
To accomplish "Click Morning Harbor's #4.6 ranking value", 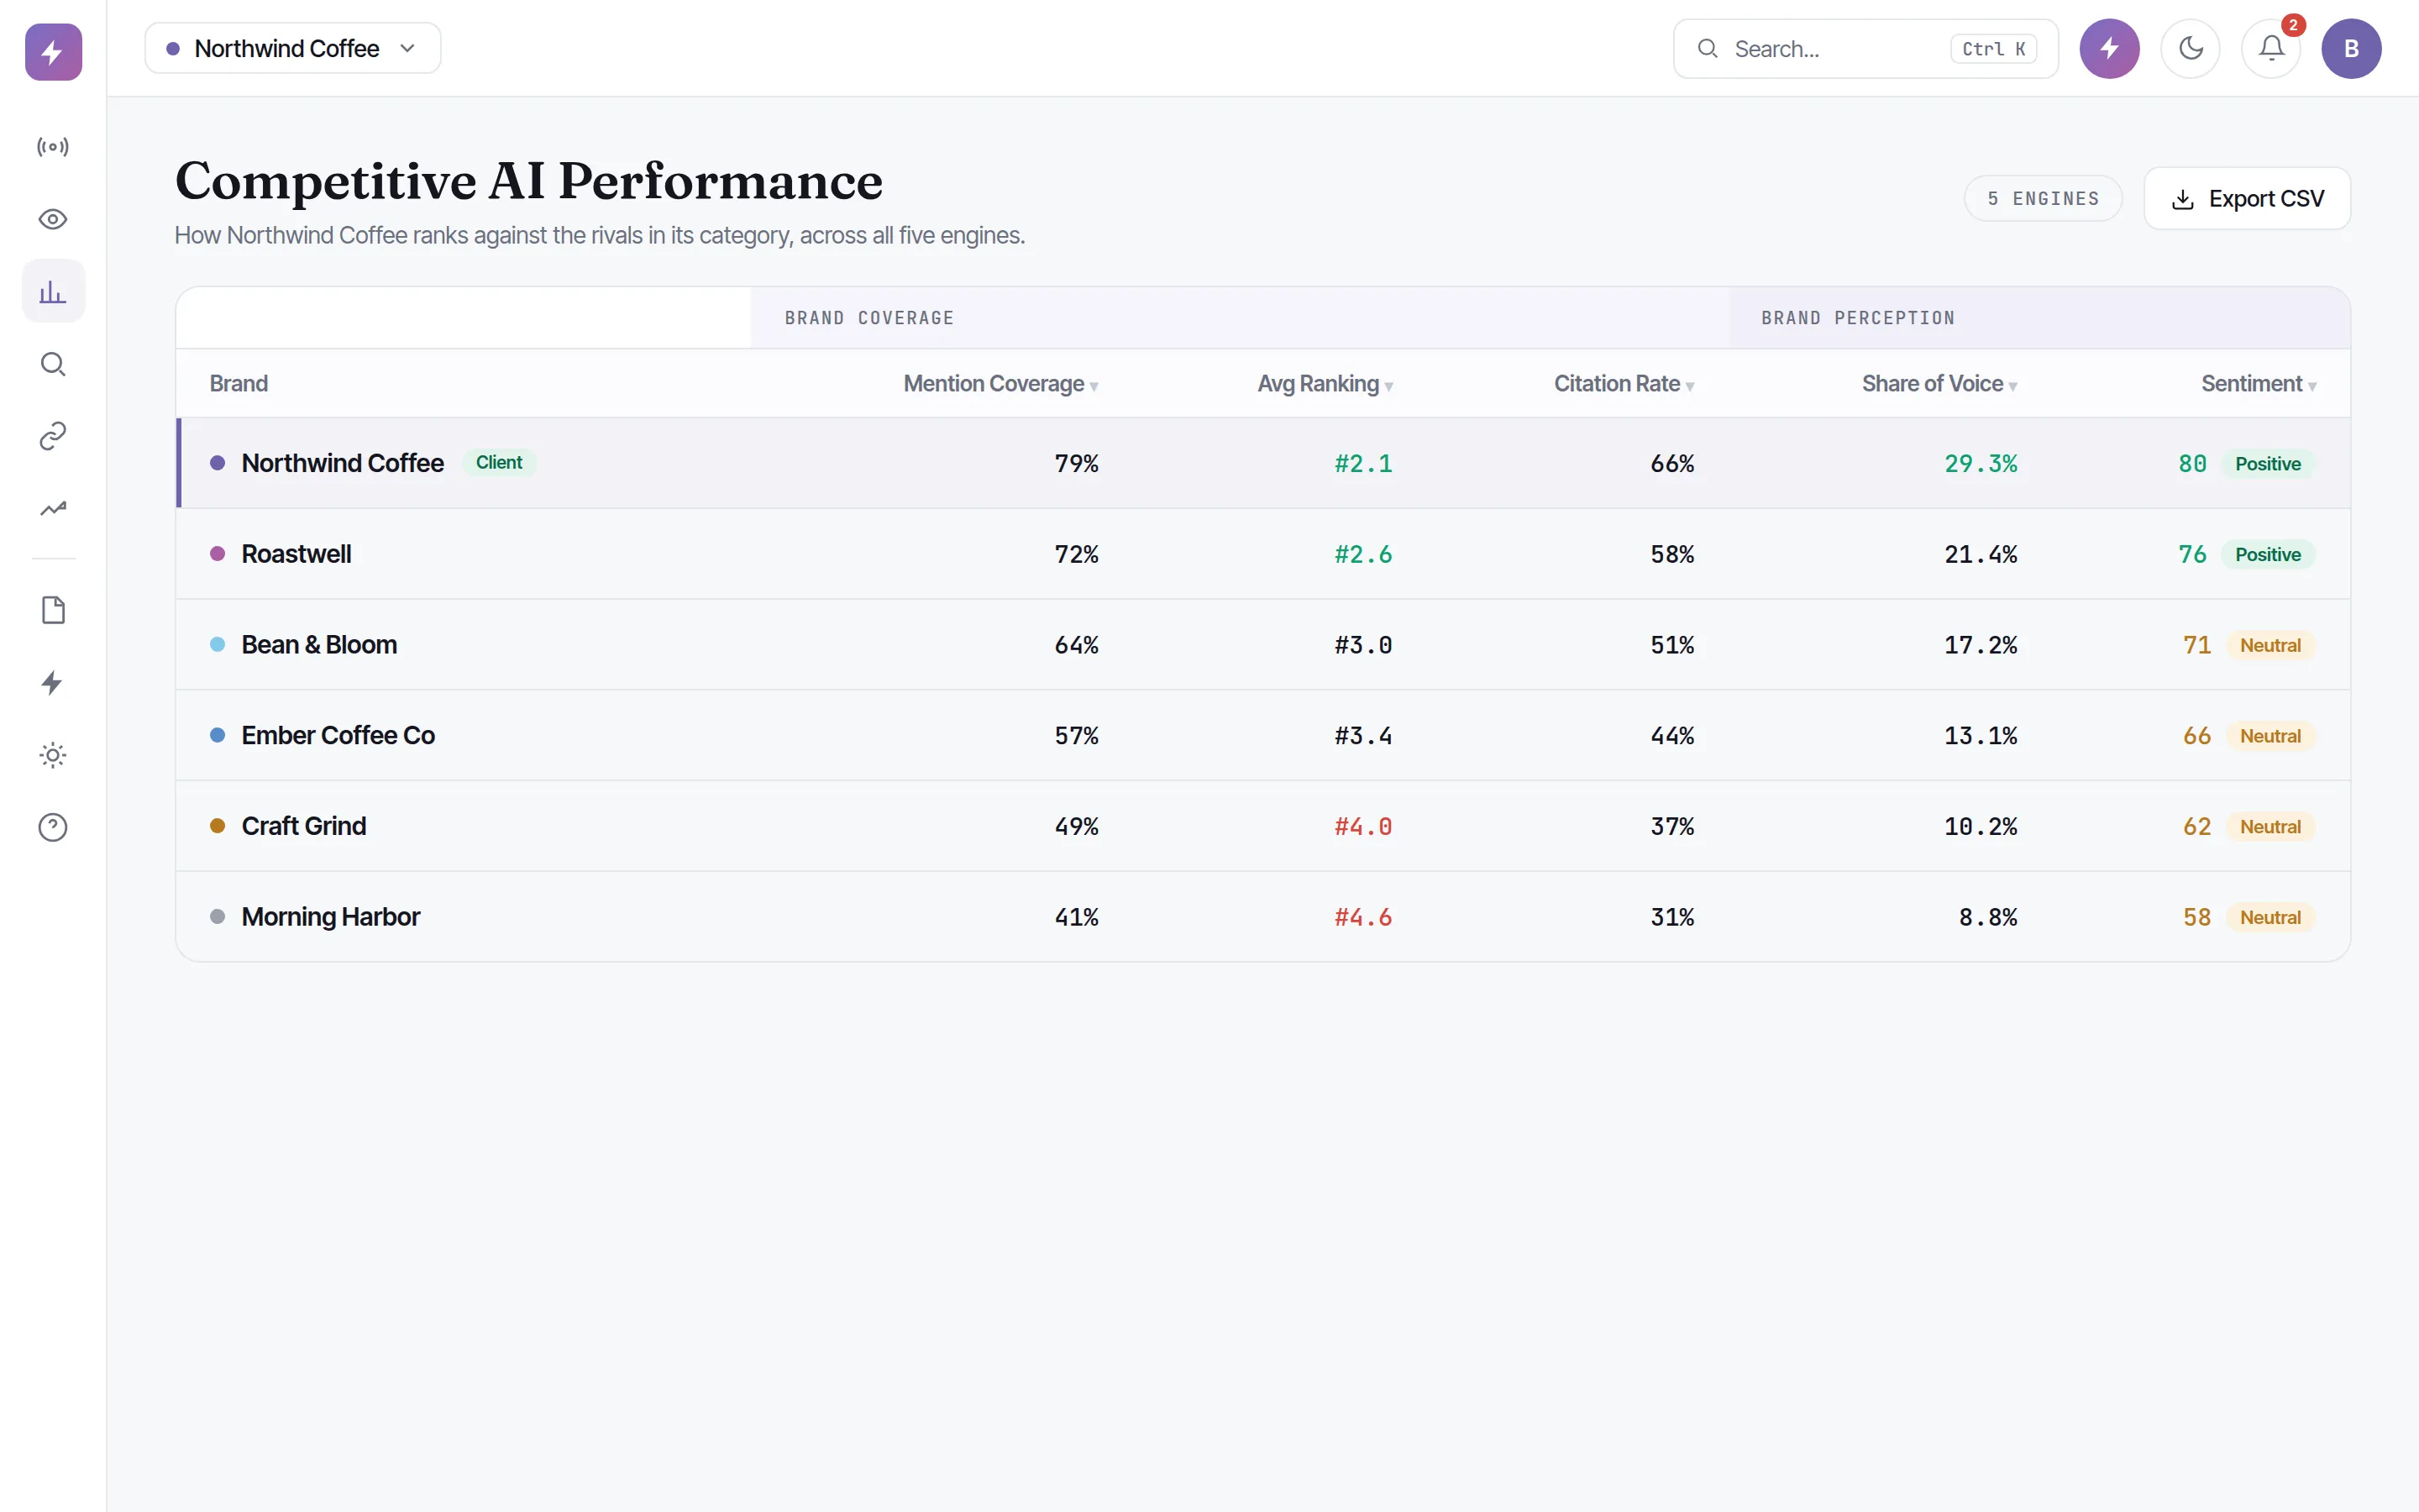I will click(x=1362, y=917).
